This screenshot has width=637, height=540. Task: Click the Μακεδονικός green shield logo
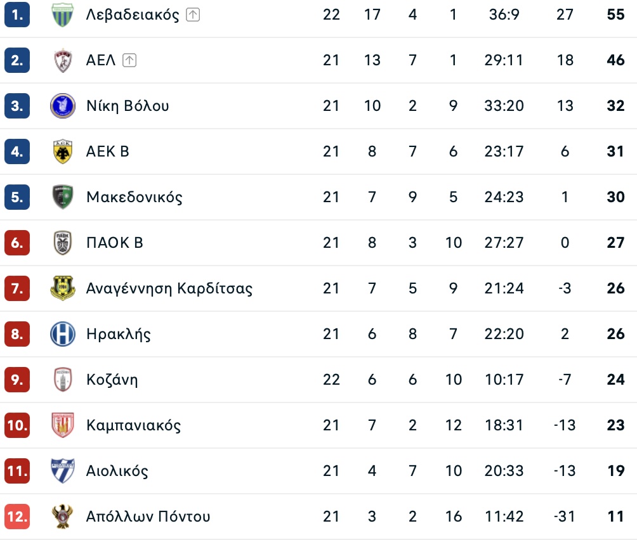click(x=63, y=197)
